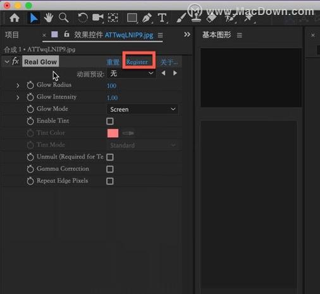Go to previous animation preset arrow
This screenshot has width=320, height=294.
point(163,73)
